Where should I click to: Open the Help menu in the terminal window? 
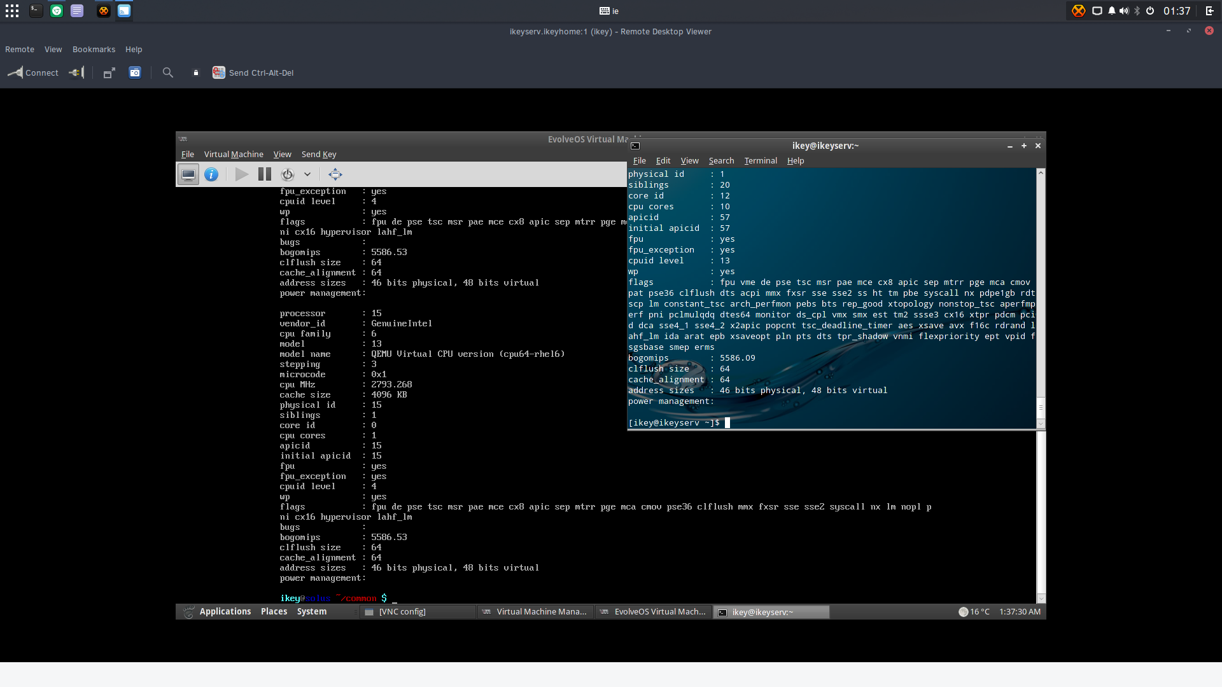click(796, 161)
